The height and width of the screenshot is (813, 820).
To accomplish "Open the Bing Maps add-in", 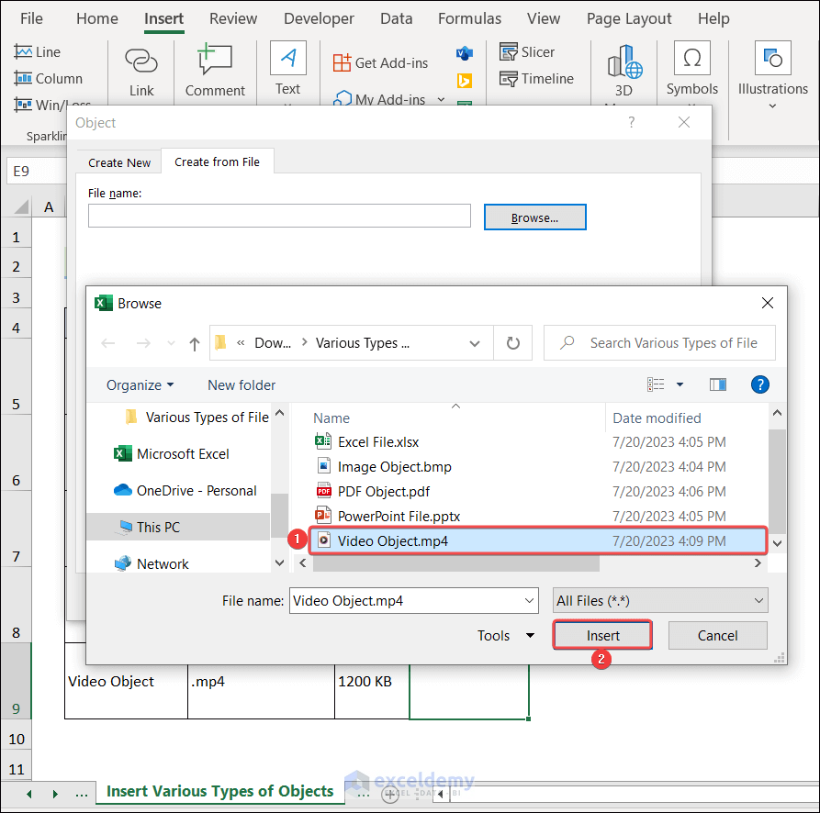I will pyautogui.click(x=465, y=81).
